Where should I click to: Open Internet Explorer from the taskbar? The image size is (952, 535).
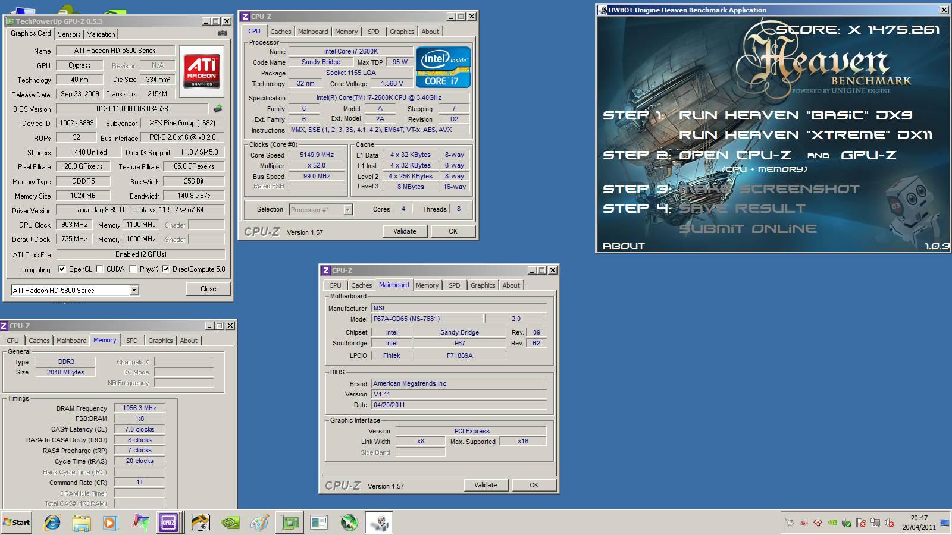pyautogui.click(x=52, y=523)
